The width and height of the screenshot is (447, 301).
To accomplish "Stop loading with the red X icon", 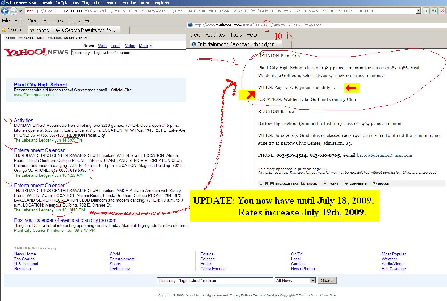I will pyautogui.click(x=442, y=11).
